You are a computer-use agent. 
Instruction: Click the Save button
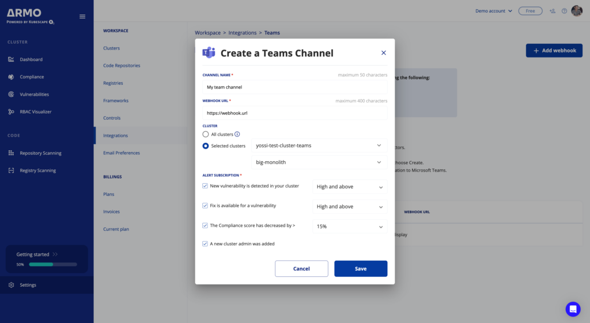[x=361, y=268]
